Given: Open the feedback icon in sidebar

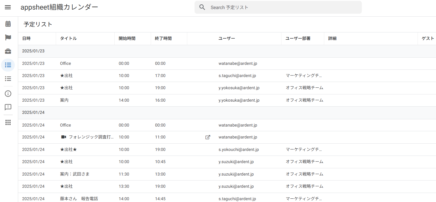Looking at the screenshot, I should click(x=8, y=107).
